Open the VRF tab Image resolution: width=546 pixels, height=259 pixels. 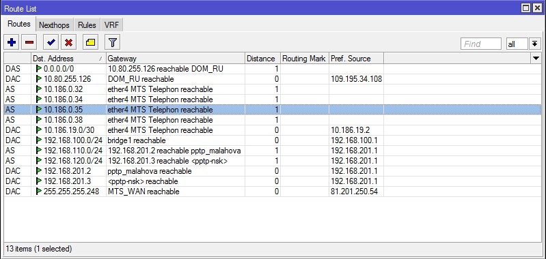point(111,25)
